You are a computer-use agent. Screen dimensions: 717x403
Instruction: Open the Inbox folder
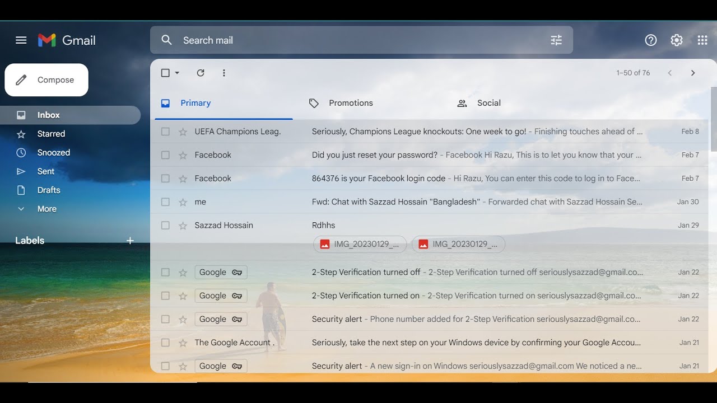[x=70, y=115]
